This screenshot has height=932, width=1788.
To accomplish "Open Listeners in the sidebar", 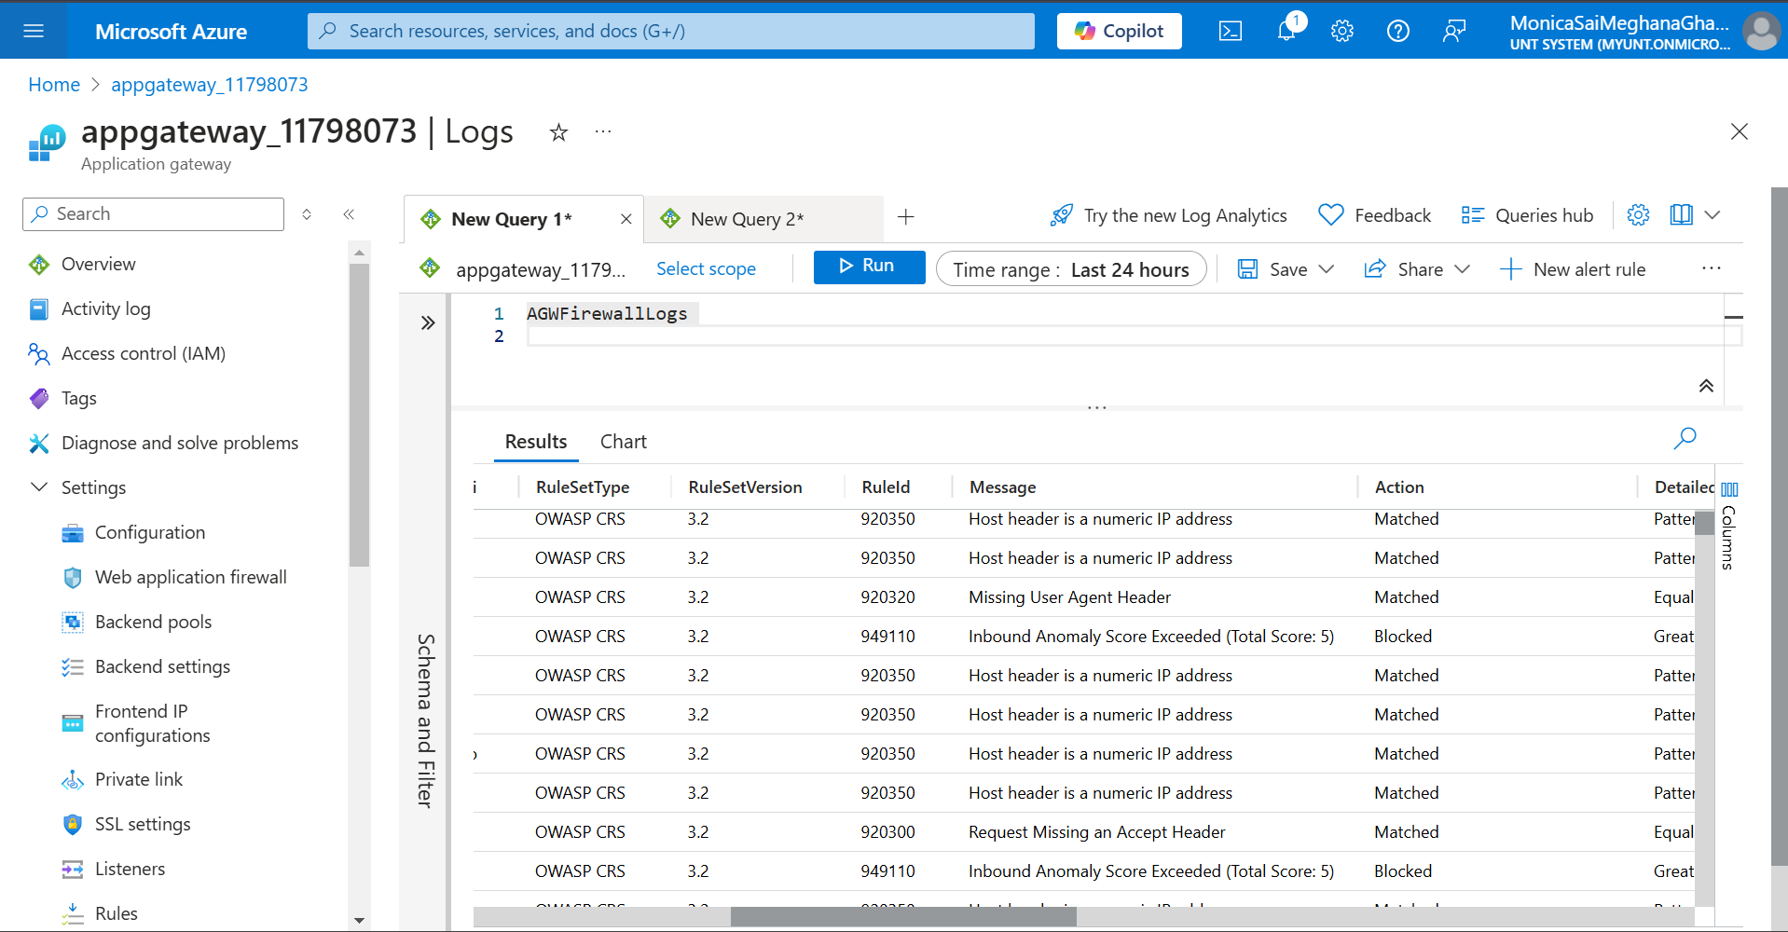I will point(130,870).
